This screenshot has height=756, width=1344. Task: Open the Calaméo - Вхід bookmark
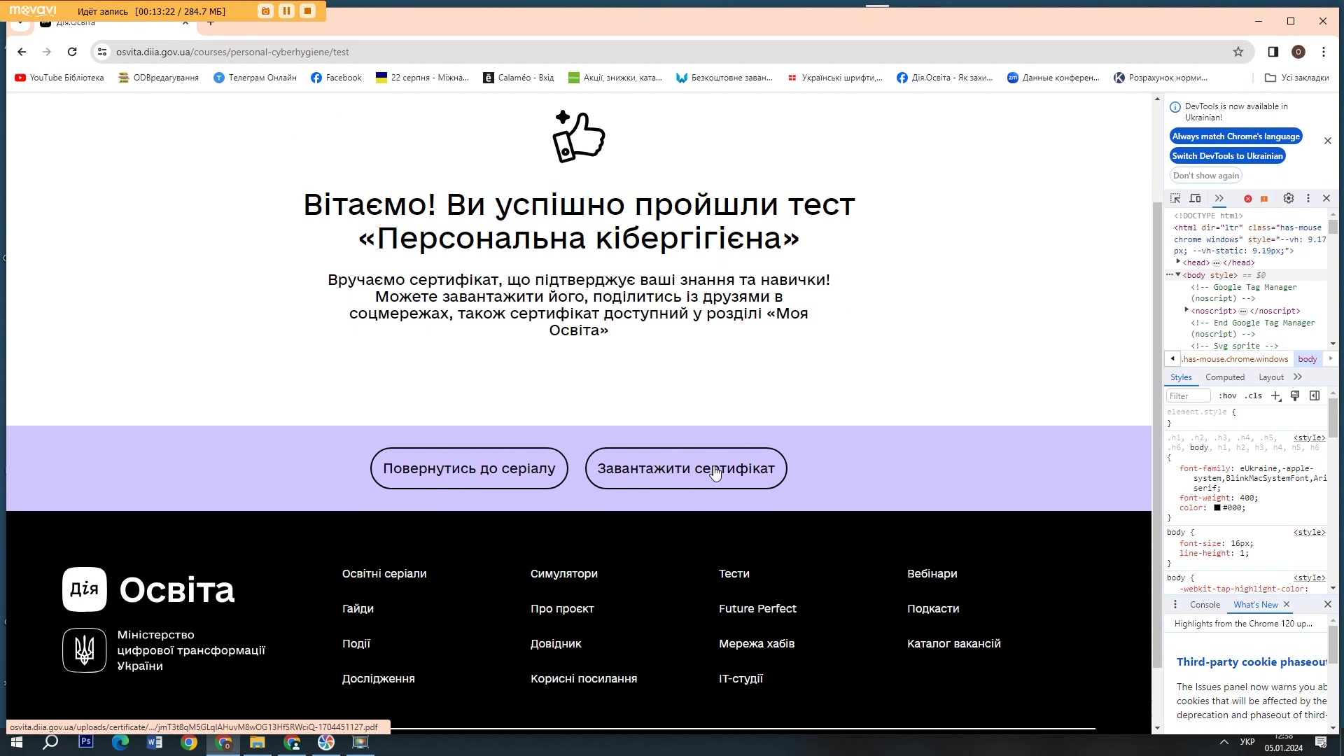click(519, 78)
